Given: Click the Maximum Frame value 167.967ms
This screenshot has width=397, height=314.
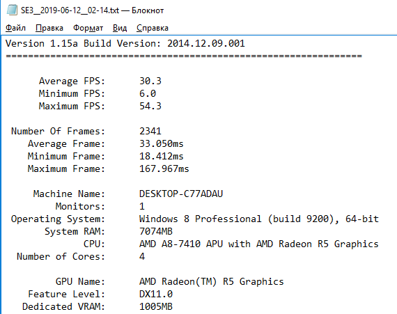Looking at the screenshot, I should (x=164, y=168).
